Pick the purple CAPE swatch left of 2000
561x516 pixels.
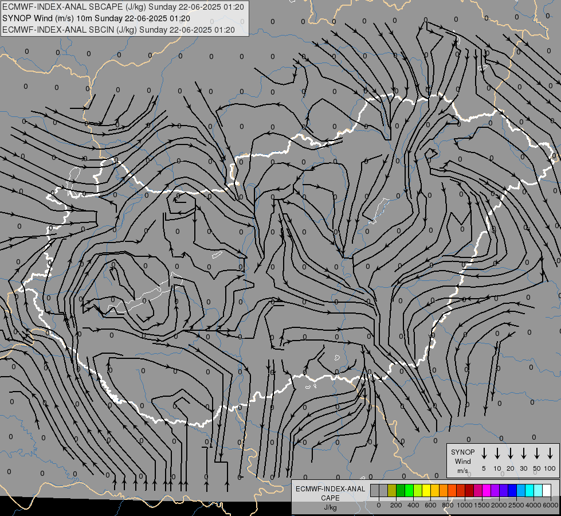tap(495, 490)
